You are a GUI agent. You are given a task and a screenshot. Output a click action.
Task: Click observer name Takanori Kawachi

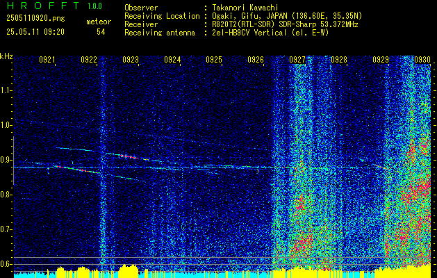(245, 8)
